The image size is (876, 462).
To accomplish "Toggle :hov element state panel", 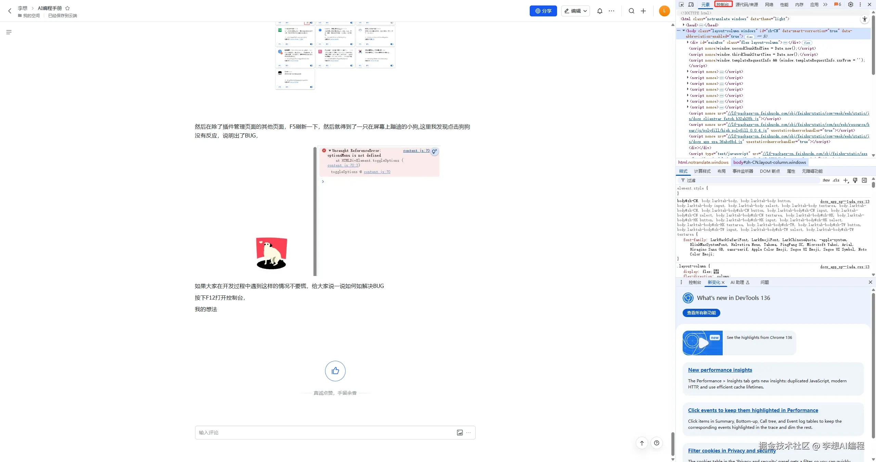I will tap(826, 180).
